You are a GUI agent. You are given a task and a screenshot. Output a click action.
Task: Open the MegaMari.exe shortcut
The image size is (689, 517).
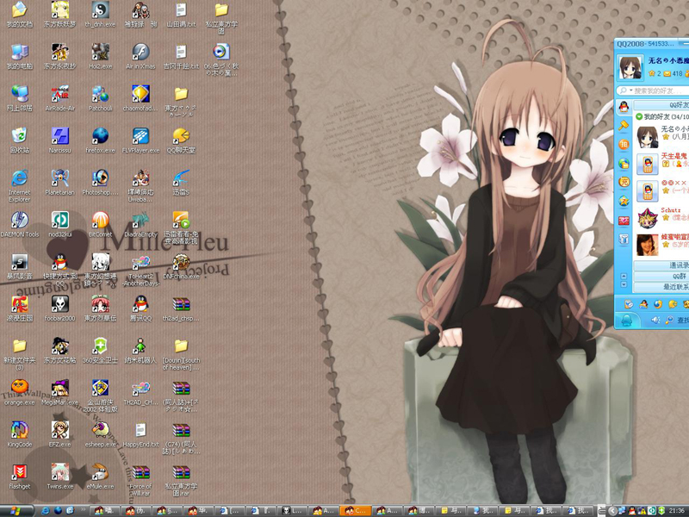pyautogui.click(x=59, y=393)
